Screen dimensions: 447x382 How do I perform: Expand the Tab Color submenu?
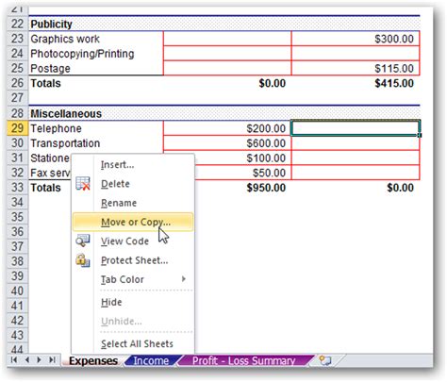[x=133, y=279]
